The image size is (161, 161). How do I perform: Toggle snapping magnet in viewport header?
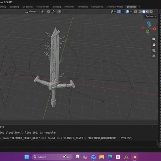coord(49,12)
